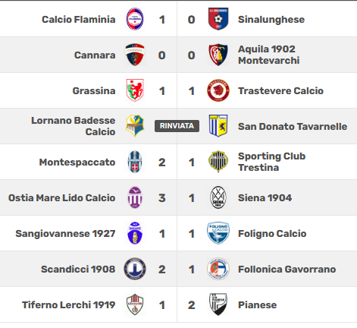
Task: Click the Siena 1904 black-white logo
Action: [x=218, y=197]
